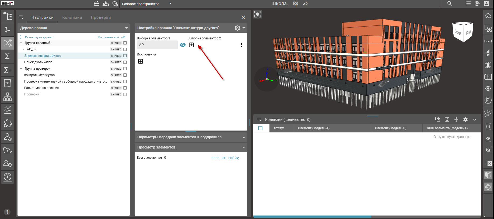Click the fit-to-view icon in 3D viewport
Image resolution: width=494 pixels, height=219 pixels.
click(x=258, y=14)
